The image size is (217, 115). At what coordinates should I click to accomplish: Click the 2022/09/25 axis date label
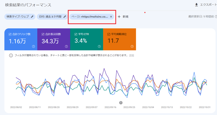pyautogui.click(x=129, y=107)
